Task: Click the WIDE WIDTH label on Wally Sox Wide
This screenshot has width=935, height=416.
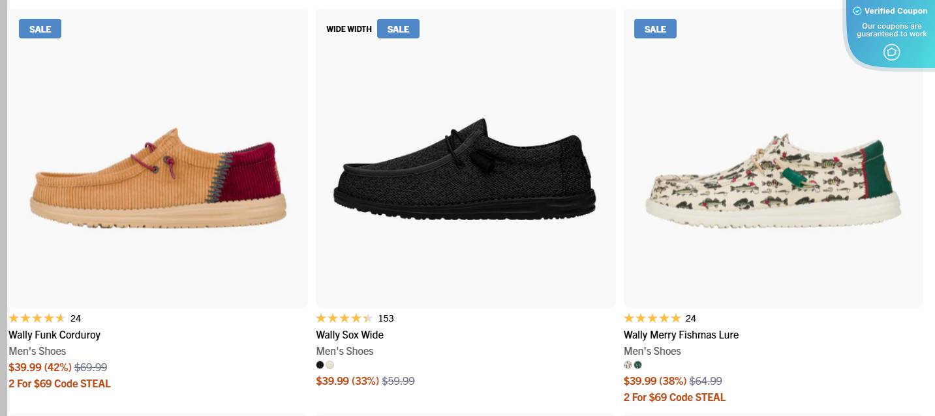Action: [x=348, y=29]
